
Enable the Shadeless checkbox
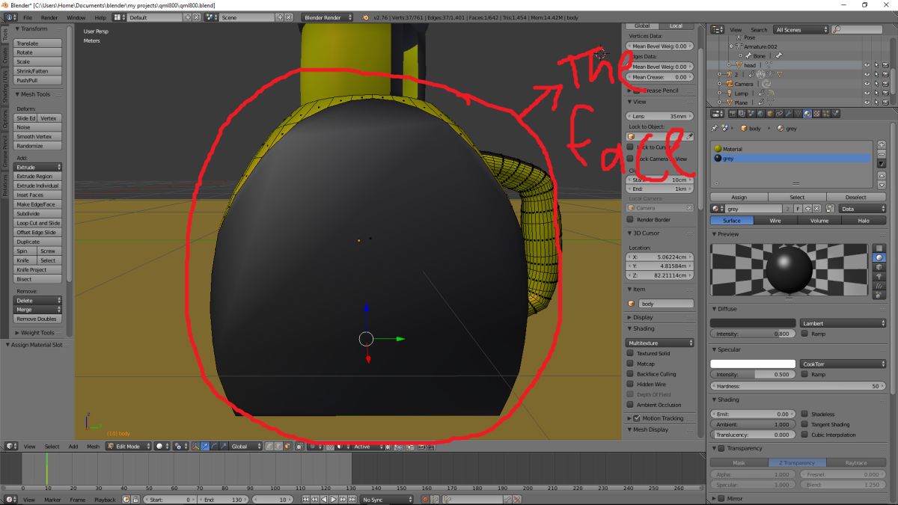[804, 414]
